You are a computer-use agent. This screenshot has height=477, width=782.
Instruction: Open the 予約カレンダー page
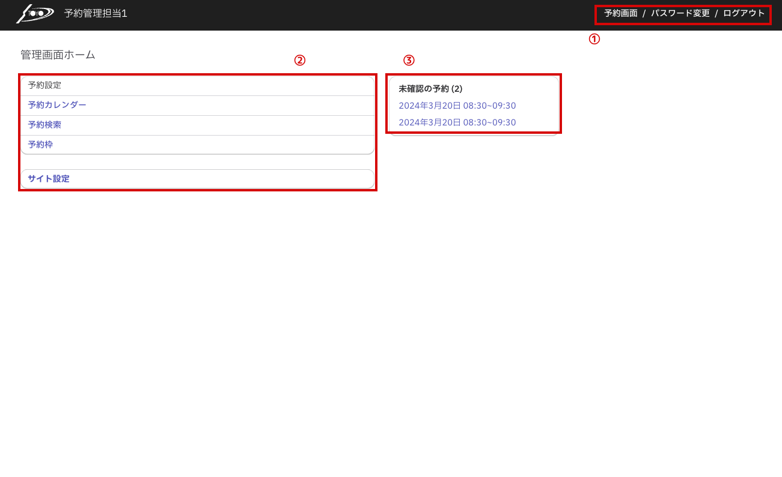(x=57, y=105)
